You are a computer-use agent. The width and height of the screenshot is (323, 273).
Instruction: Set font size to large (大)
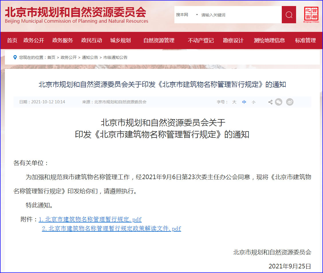[234, 102]
